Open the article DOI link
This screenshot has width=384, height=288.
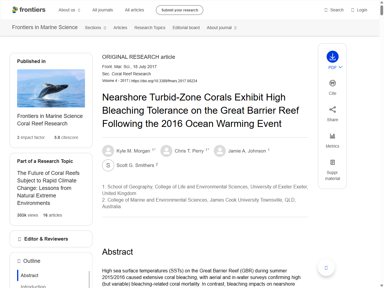point(164,81)
